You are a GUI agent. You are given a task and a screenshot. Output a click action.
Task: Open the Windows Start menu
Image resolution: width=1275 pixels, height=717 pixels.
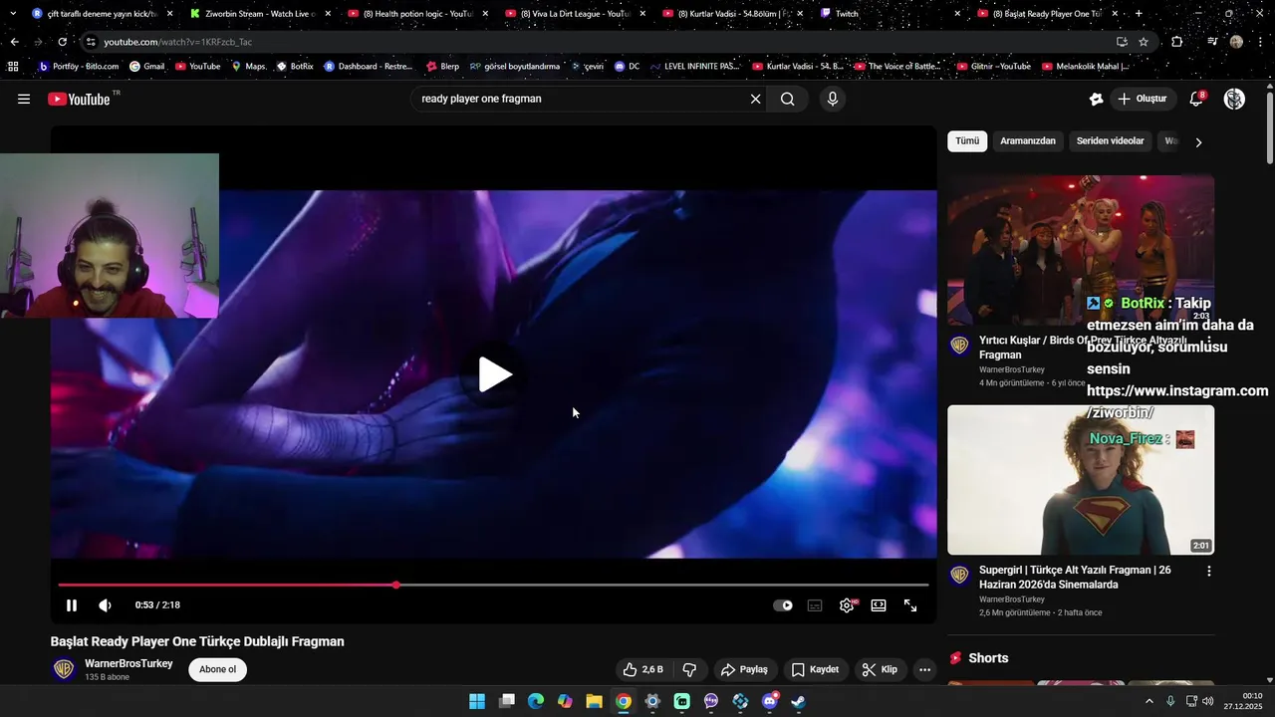tap(477, 701)
